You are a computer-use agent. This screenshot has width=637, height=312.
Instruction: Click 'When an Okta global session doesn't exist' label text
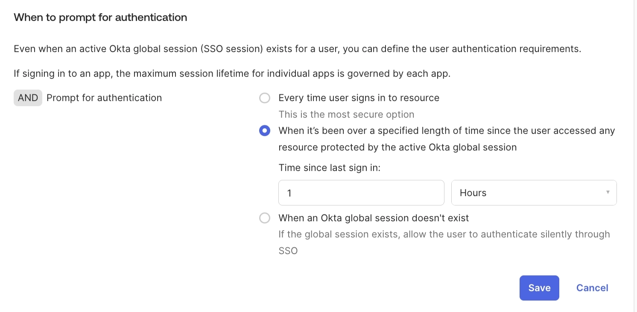[374, 218]
